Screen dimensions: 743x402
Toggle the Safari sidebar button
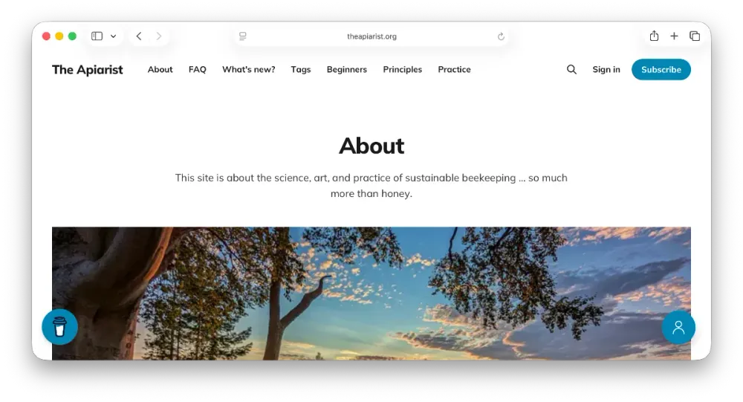click(97, 36)
